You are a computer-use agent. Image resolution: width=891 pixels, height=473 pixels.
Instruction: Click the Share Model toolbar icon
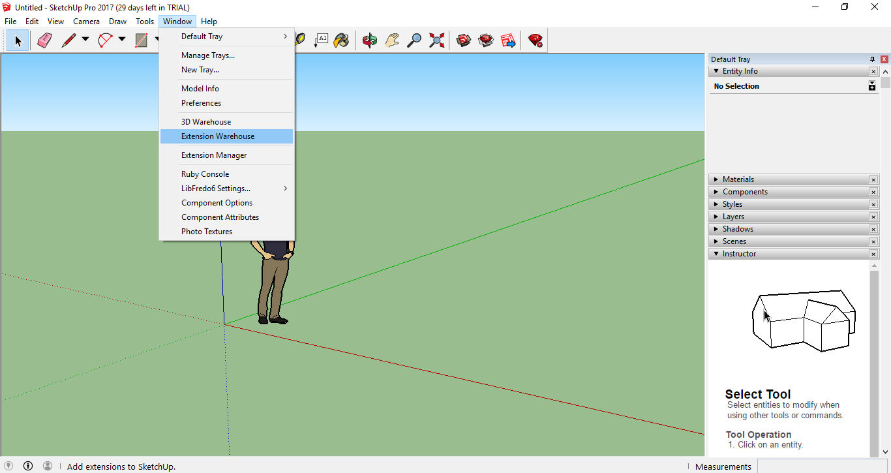pos(486,40)
